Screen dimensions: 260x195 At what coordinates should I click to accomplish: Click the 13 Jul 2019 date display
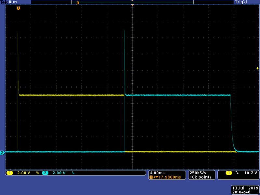(x=245, y=188)
